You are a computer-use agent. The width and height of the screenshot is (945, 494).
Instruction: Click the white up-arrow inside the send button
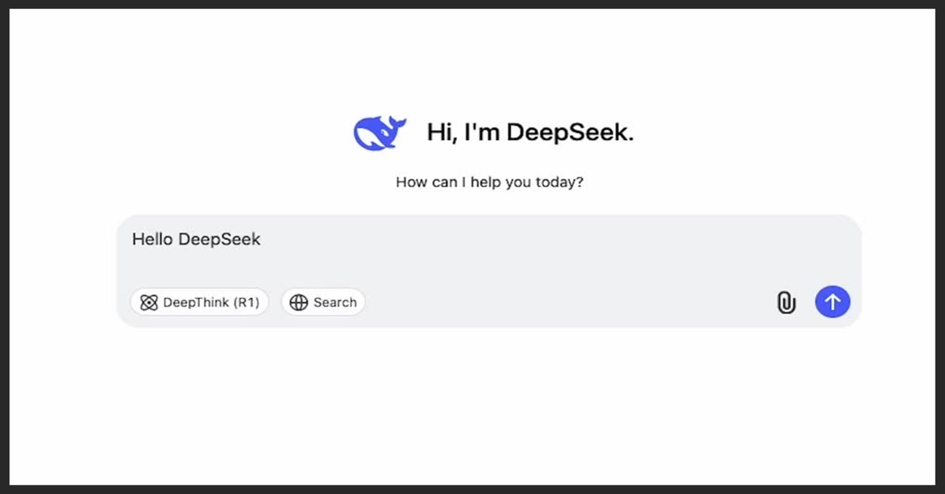tap(832, 301)
